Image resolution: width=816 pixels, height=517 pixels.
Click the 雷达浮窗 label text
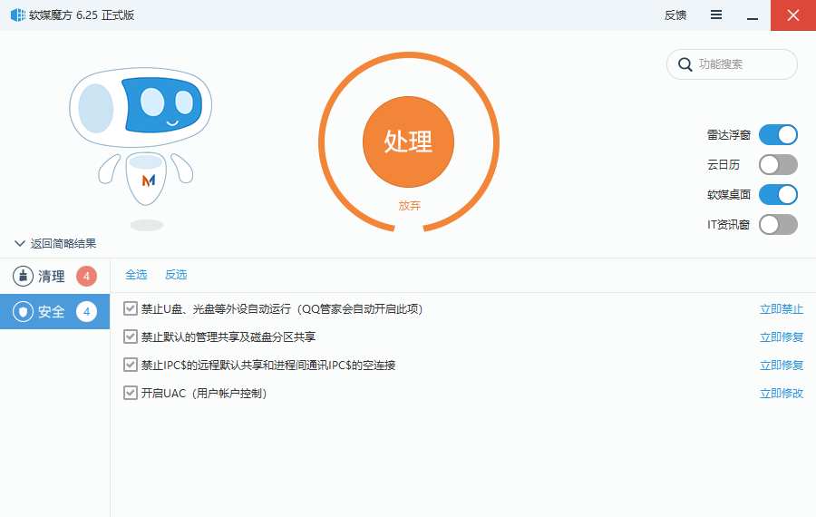click(x=729, y=135)
